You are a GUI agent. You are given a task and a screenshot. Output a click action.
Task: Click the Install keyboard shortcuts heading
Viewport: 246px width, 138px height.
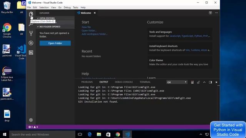click(x=163, y=46)
